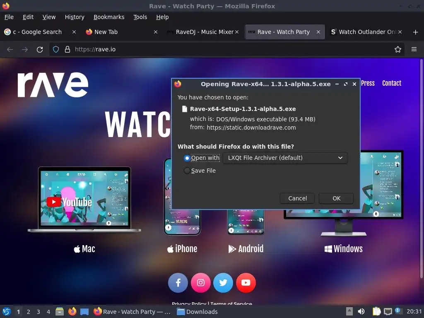Click the Windows download link
This screenshot has height=318, width=424.
[x=343, y=249]
